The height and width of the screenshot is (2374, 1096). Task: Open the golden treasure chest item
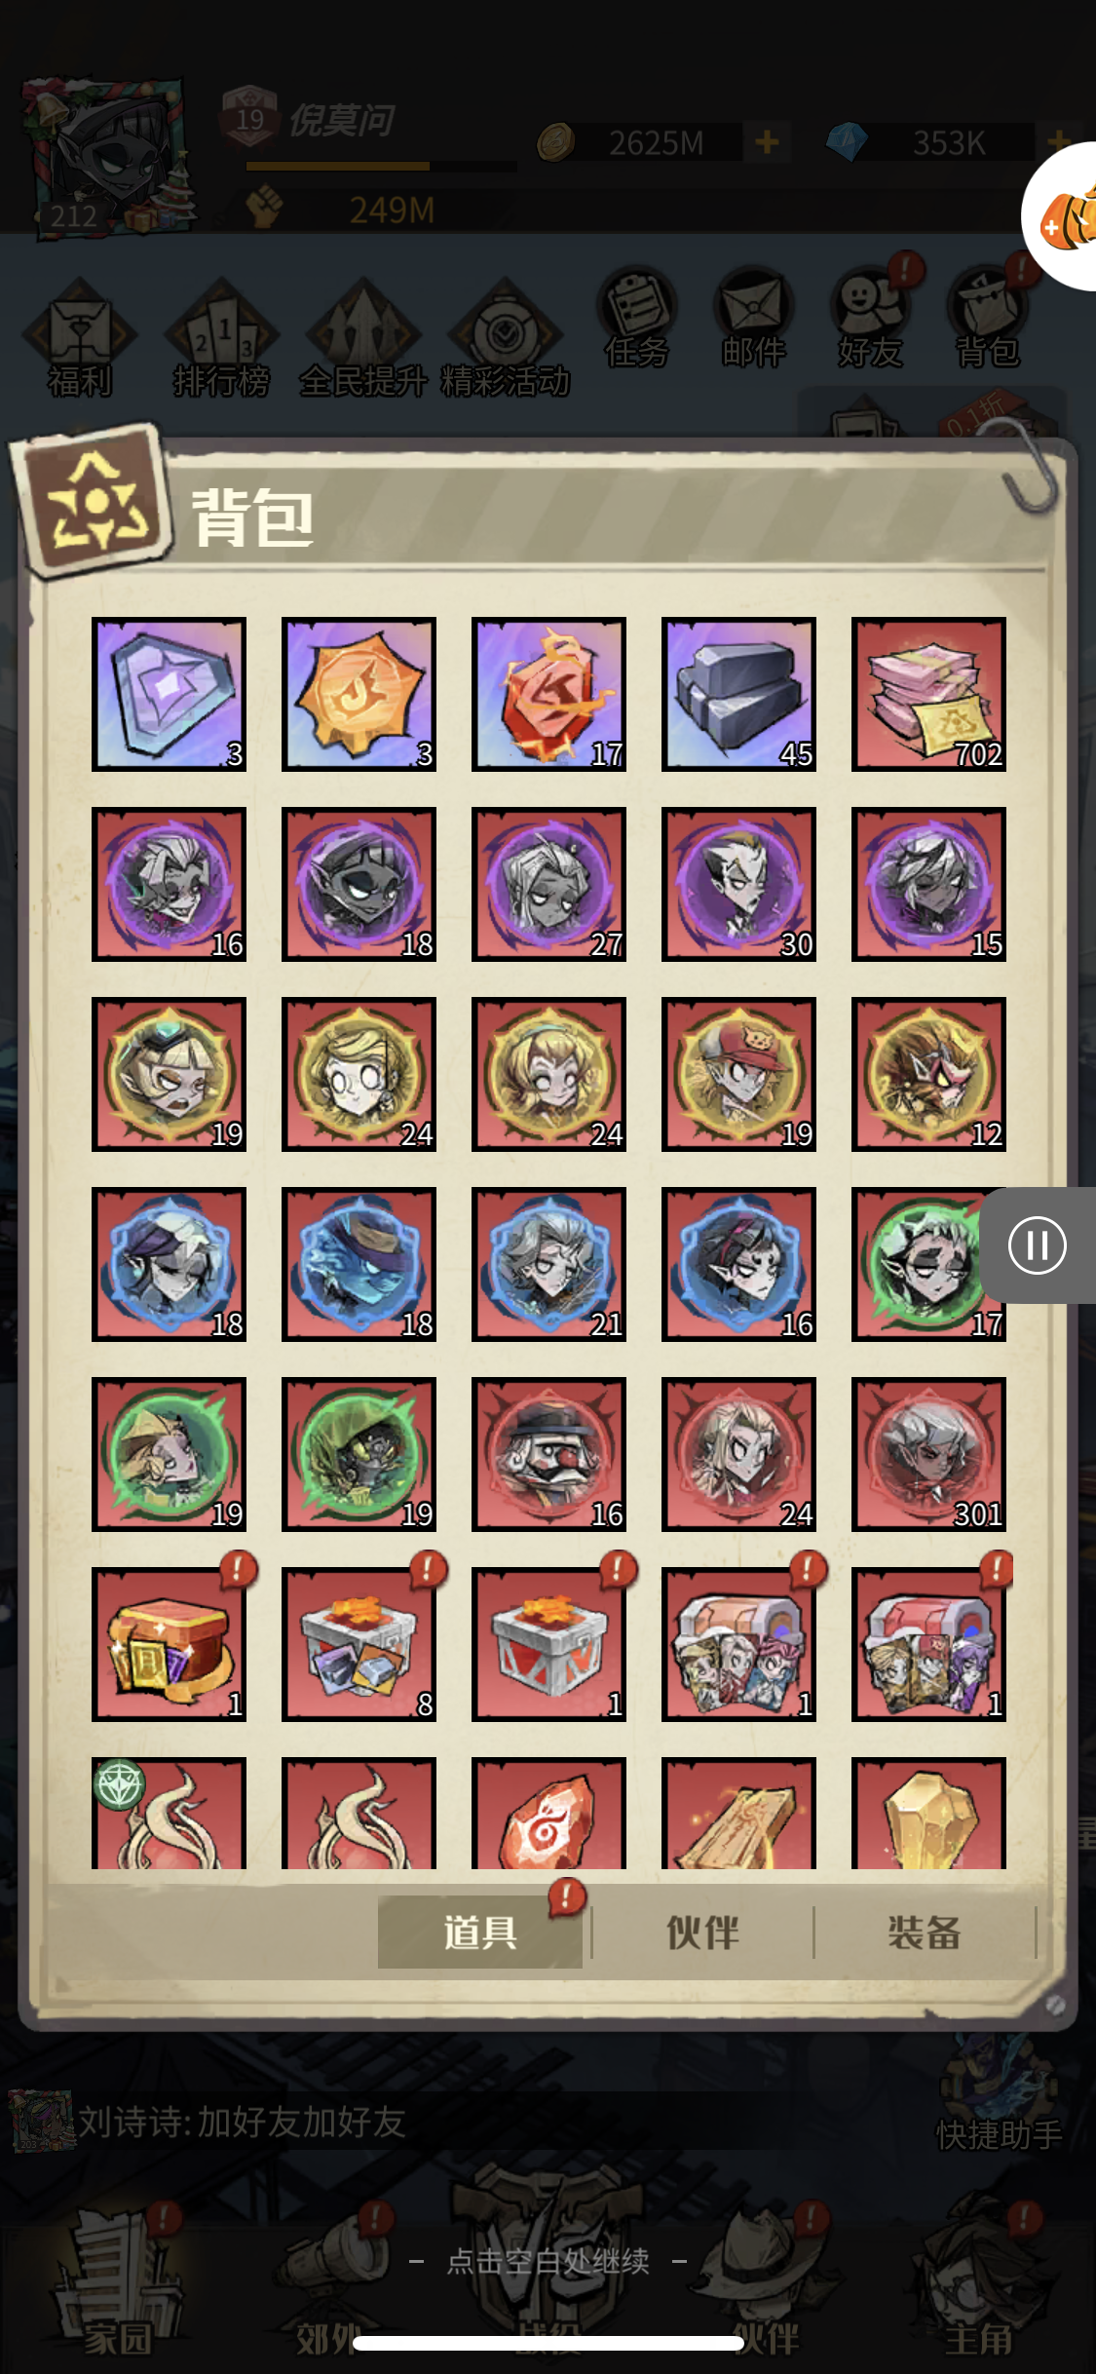pos(169,1644)
